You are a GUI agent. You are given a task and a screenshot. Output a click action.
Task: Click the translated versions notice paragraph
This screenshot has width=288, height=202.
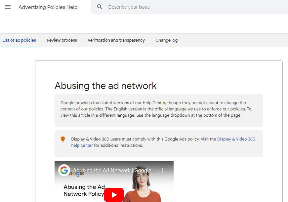coord(156,109)
